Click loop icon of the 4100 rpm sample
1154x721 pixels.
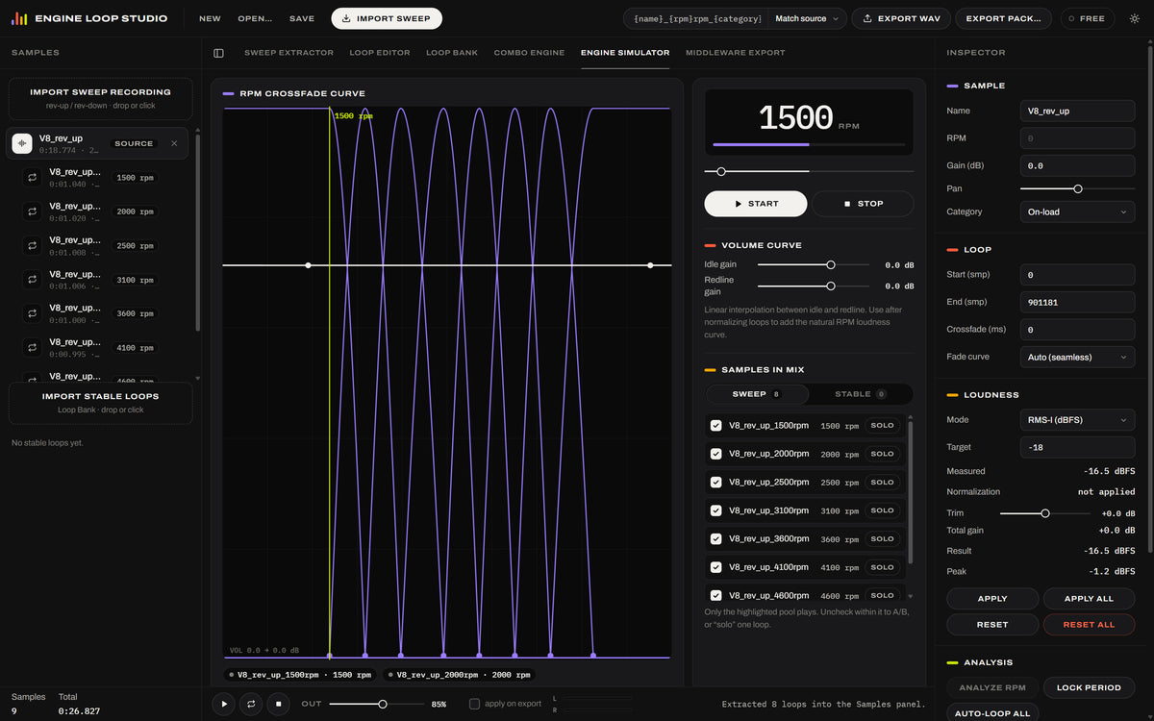click(32, 347)
